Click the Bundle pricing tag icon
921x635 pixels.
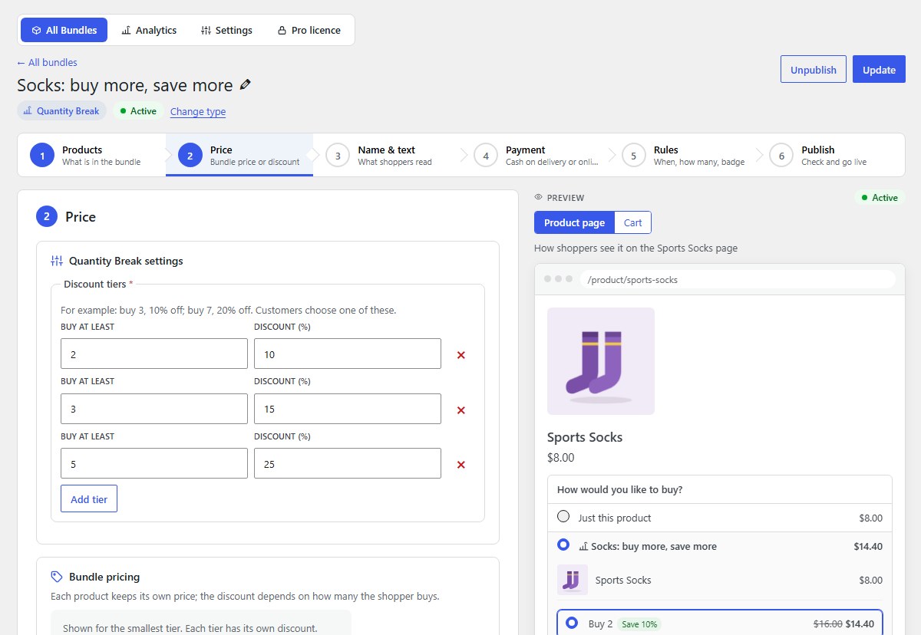point(57,577)
